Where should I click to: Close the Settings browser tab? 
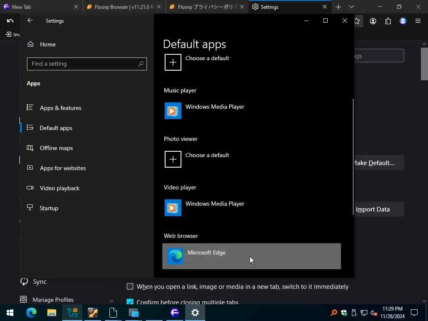324,7
